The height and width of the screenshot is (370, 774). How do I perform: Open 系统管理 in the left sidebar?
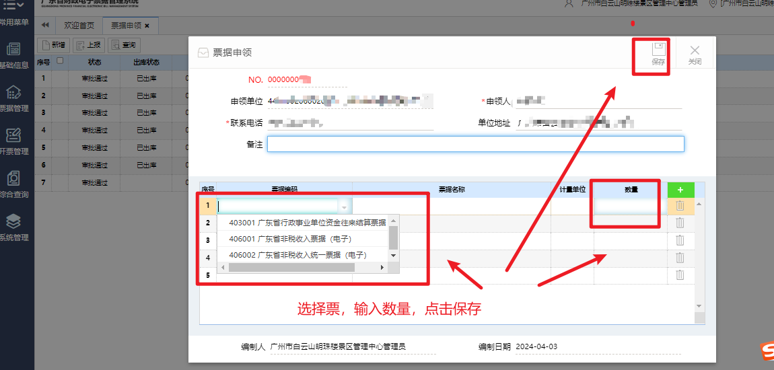13,227
